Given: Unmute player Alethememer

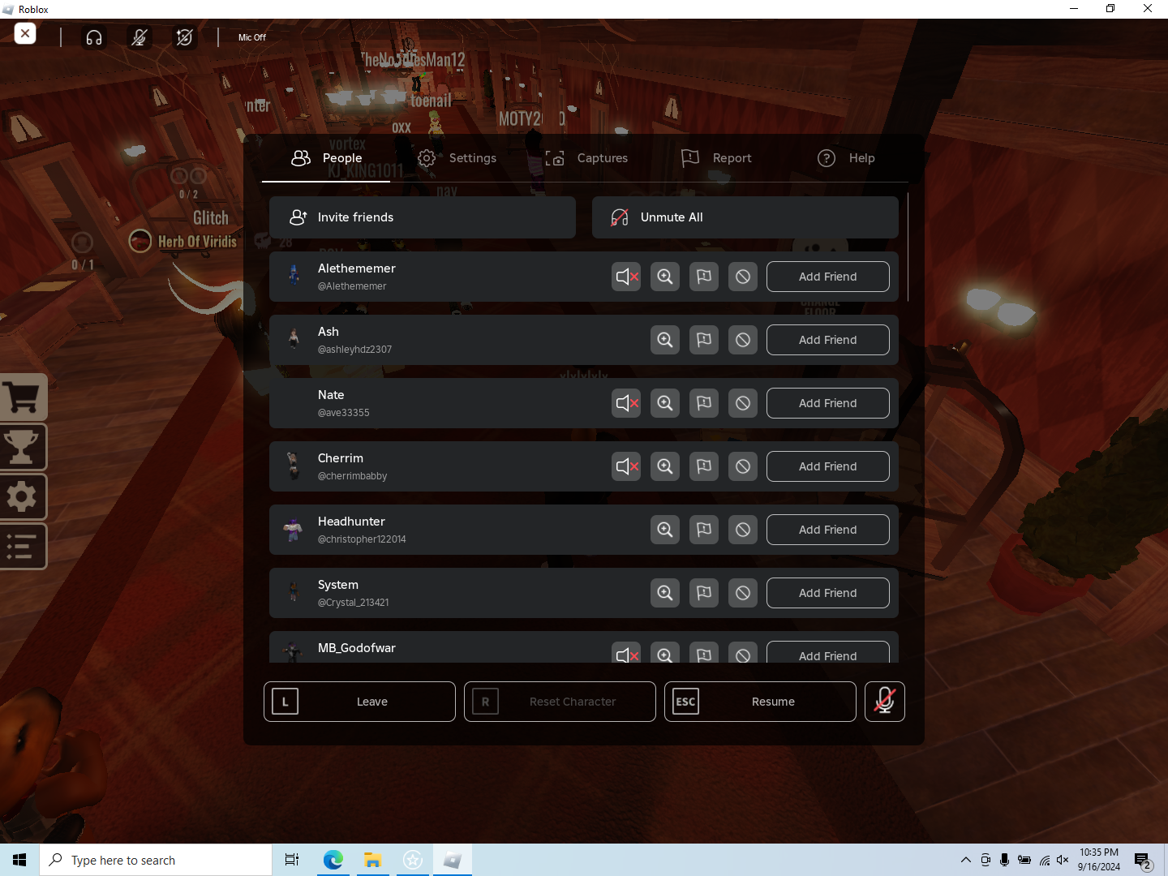Looking at the screenshot, I should point(626,277).
